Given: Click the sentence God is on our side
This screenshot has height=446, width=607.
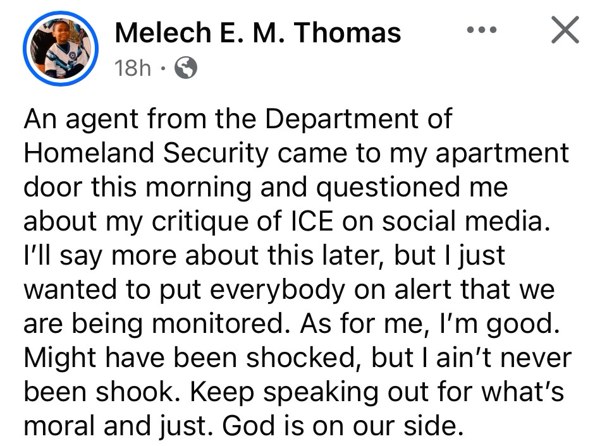Looking at the screenshot, I should 343,426.
